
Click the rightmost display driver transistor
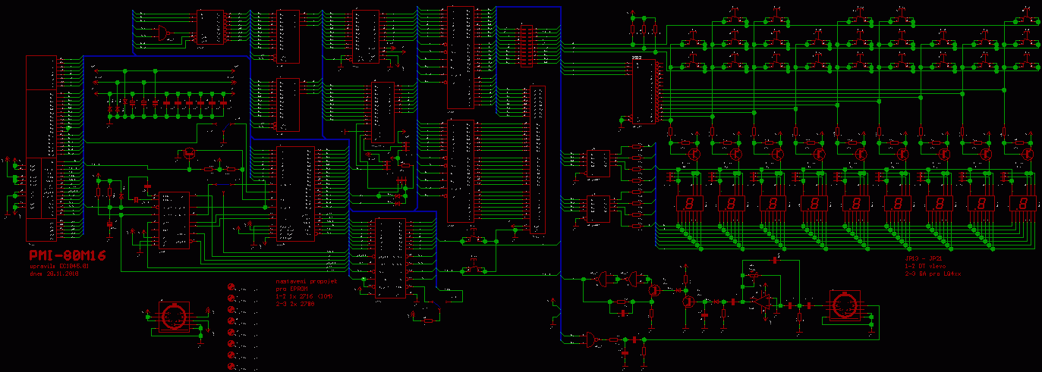pyautogui.click(x=1028, y=152)
